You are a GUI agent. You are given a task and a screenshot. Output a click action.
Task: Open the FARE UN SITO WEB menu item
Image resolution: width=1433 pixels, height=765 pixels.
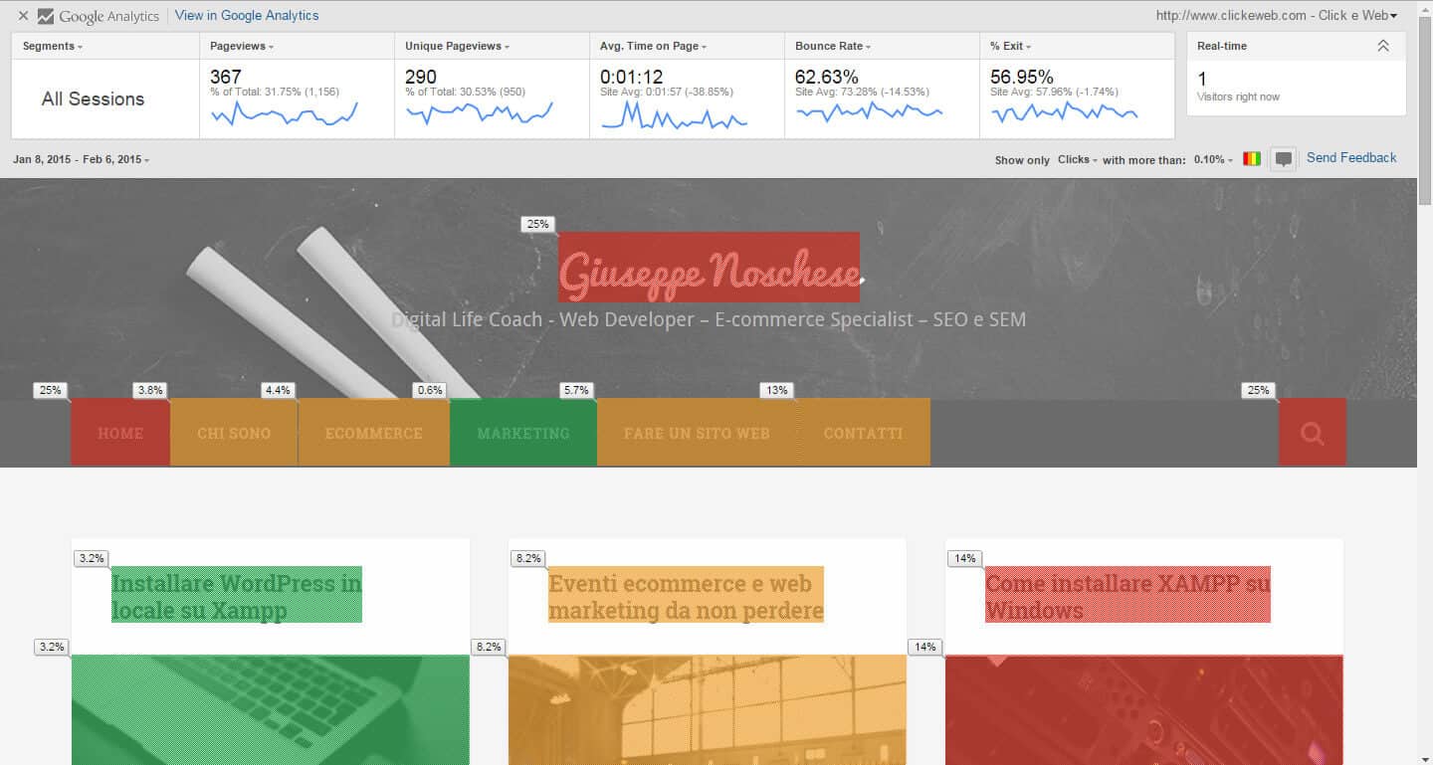click(697, 433)
